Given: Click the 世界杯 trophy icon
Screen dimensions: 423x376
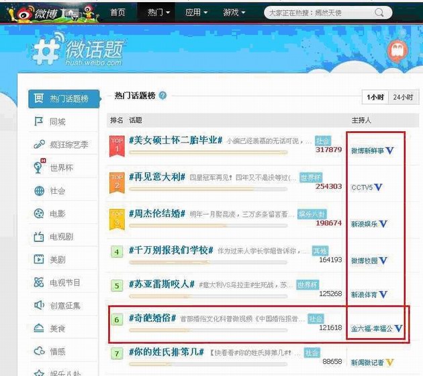Looking at the screenshot, I should pyautogui.click(x=38, y=167).
